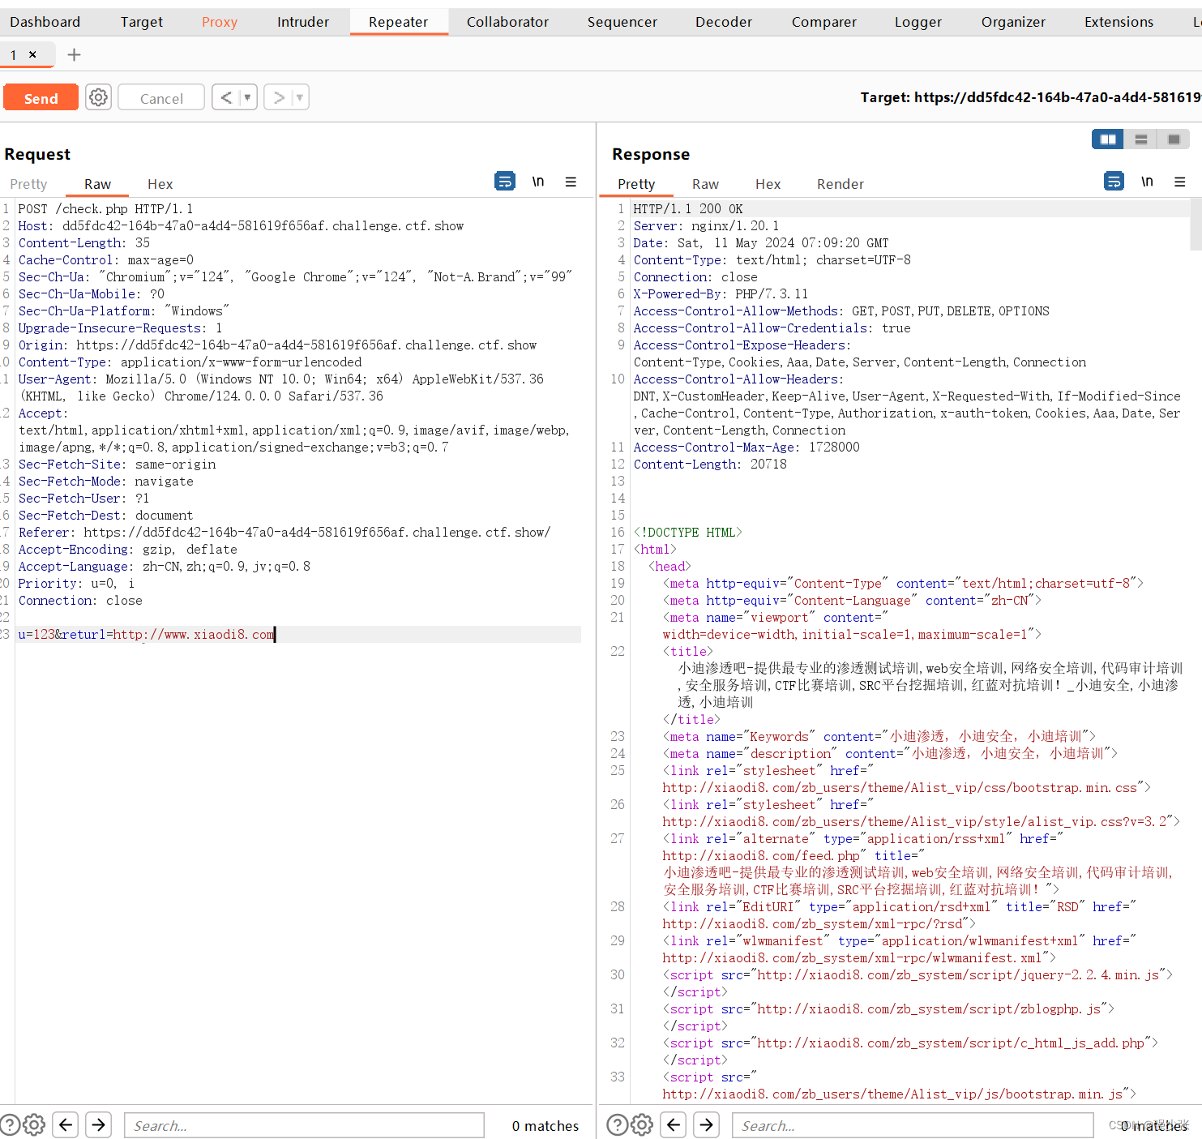This screenshot has width=1202, height=1139.
Task: Jump to previous Response search match
Action: [674, 1125]
